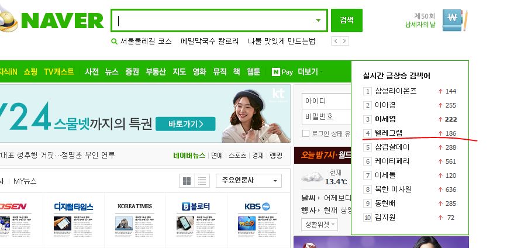Viewport: 507px width, 248px height.
Task: Select the TV캐스트 menu item
Action: (x=59, y=72)
